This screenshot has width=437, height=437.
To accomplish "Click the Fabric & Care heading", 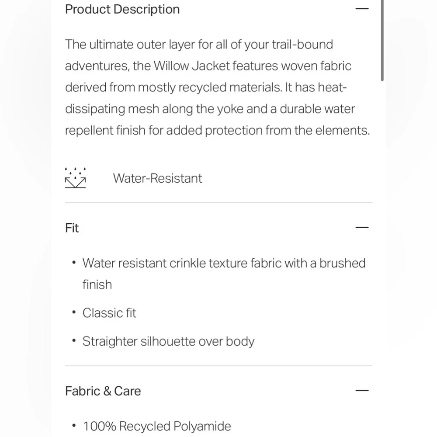I will point(103,391).
